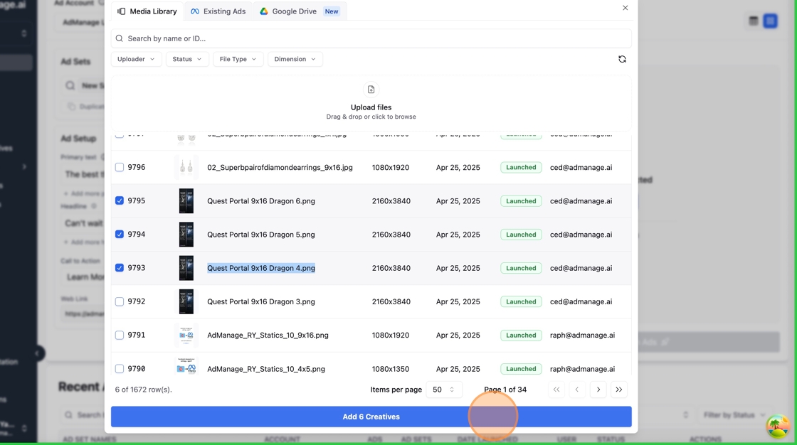Select the grid view icon in background page
The width and height of the screenshot is (797, 445).
coord(771,21)
